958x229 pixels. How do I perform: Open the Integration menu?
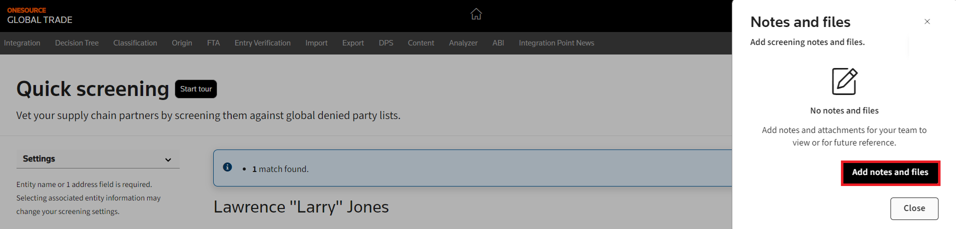click(x=22, y=43)
